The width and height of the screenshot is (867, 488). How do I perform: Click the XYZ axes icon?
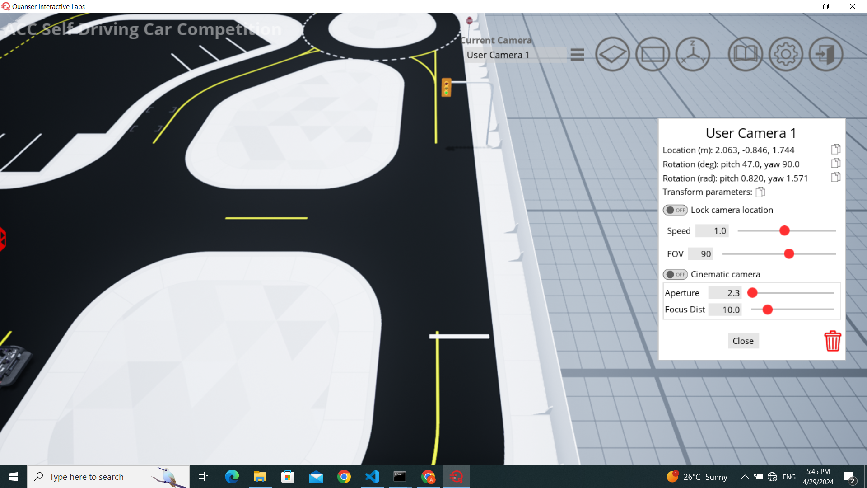693,54
